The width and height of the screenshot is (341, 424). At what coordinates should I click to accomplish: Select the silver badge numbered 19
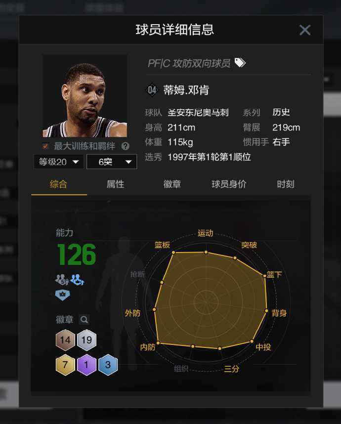click(x=86, y=340)
